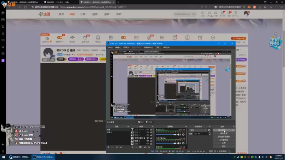The height and width of the screenshot is (160, 285).
Task: Expand Douyu 视频 navigation dropdown
Action: click(95, 14)
